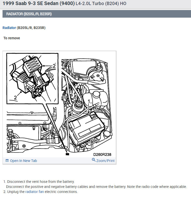
Task: Open diagram via Open In New Tab link
Action: pos(23,161)
